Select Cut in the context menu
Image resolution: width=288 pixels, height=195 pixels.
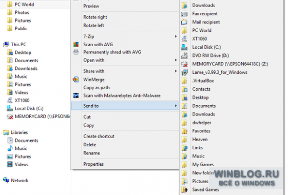(x=87, y=117)
